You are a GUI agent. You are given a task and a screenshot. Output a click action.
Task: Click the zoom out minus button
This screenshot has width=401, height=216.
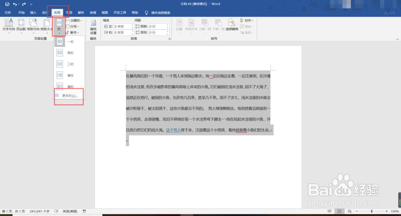(357, 212)
